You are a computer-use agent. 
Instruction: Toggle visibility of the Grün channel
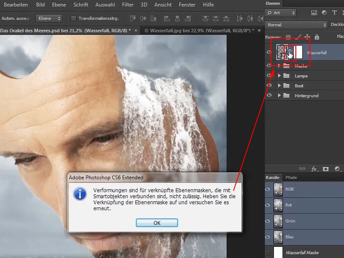tap(267, 221)
